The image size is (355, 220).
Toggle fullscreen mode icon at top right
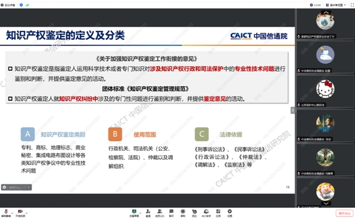pos(352,5)
